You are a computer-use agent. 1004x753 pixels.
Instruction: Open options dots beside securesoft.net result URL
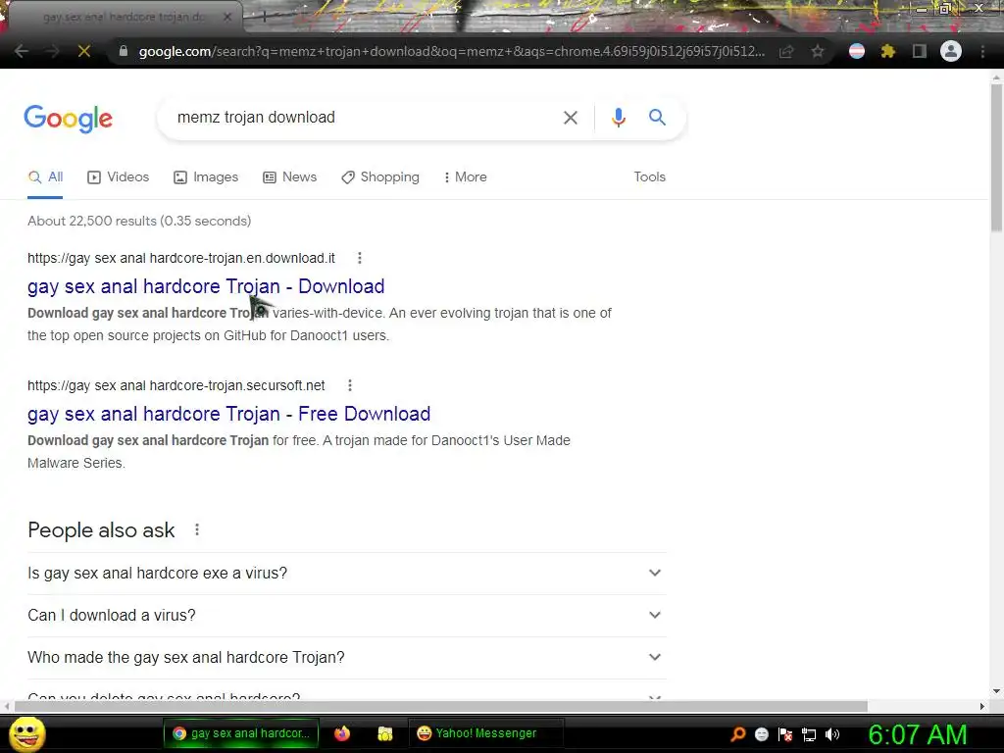point(350,385)
